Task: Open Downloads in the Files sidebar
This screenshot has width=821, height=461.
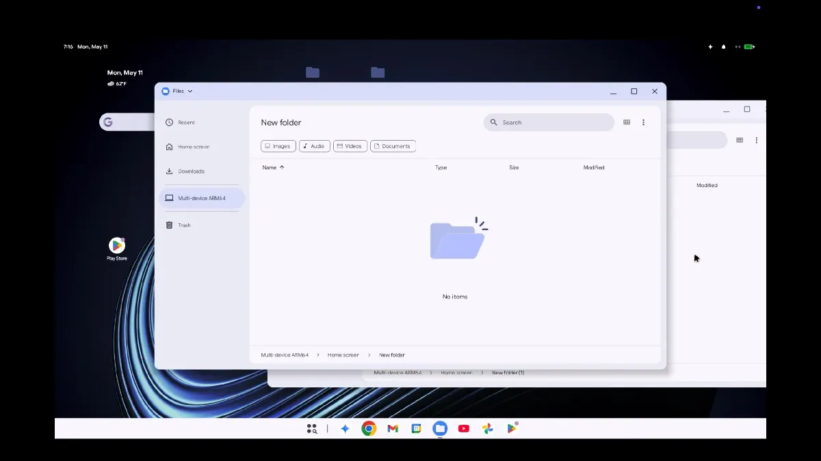Action: pos(202,171)
